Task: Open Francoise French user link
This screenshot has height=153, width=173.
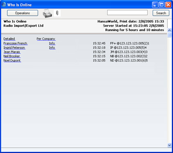Action: (16, 43)
